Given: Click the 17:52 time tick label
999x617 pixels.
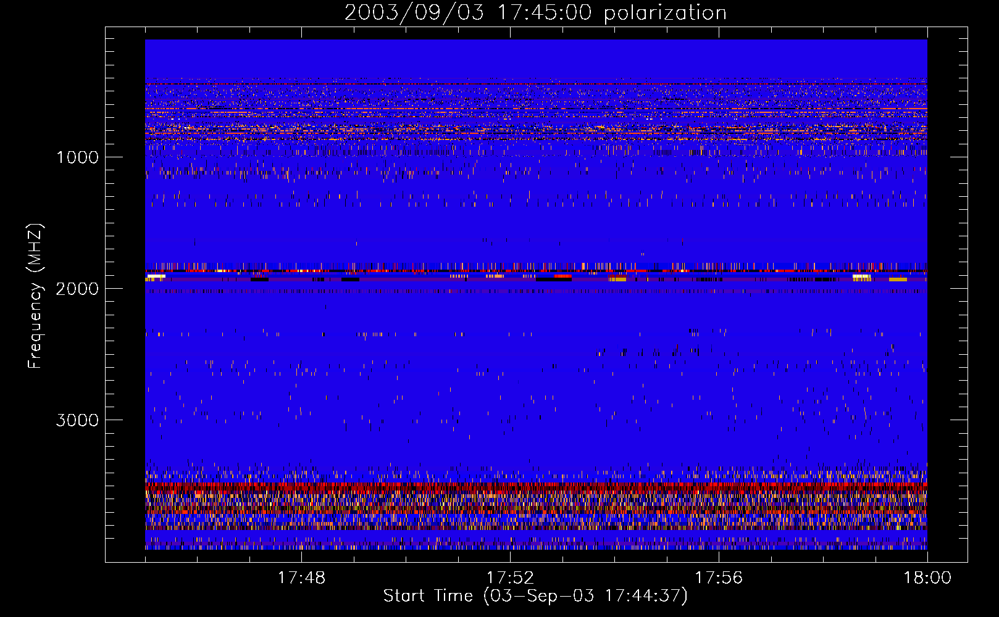Looking at the screenshot, I should coord(510,578).
